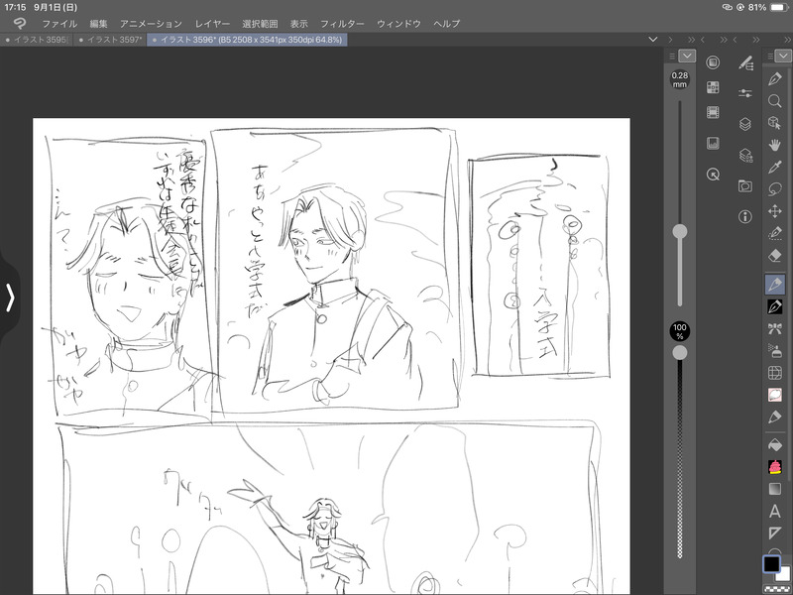Tap the 100% opacity value

pos(680,331)
